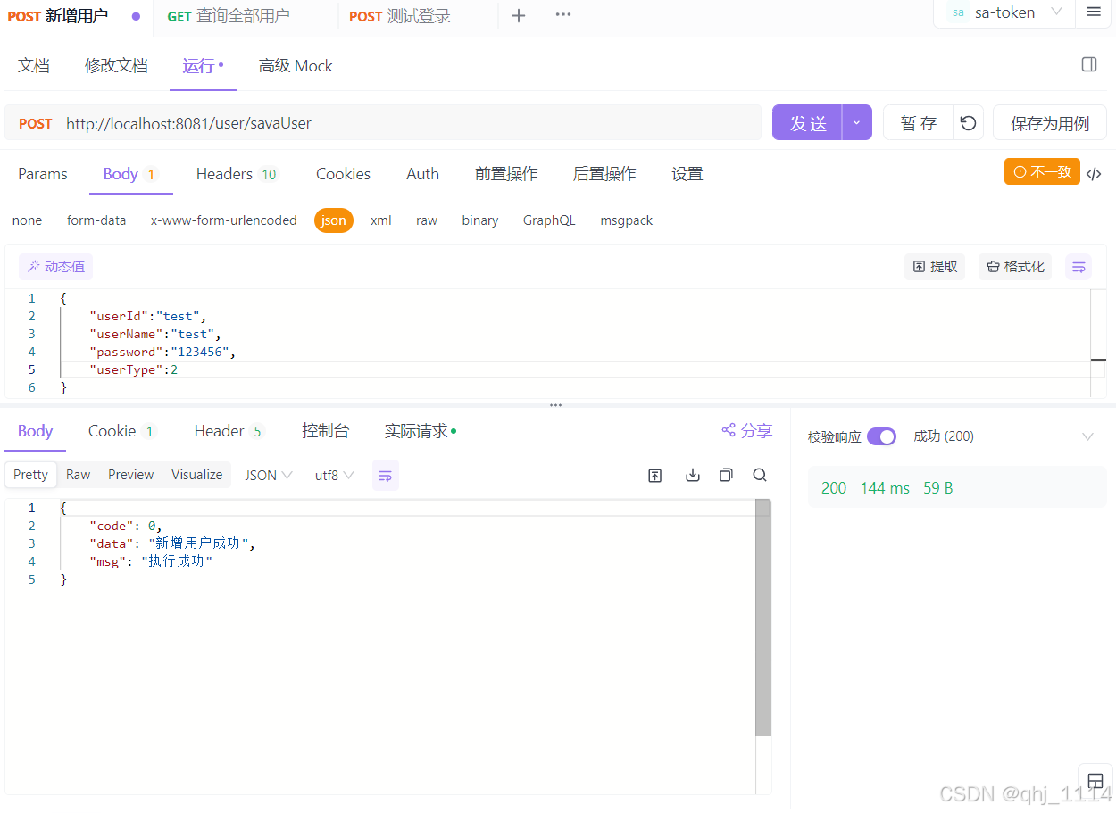Open response body in a new window
The height and width of the screenshot is (813, 1116).
pos(655,475)
